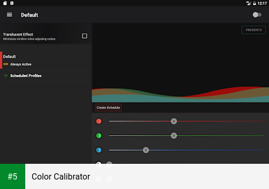Toggle the Default profile master switch

[257, 15]
